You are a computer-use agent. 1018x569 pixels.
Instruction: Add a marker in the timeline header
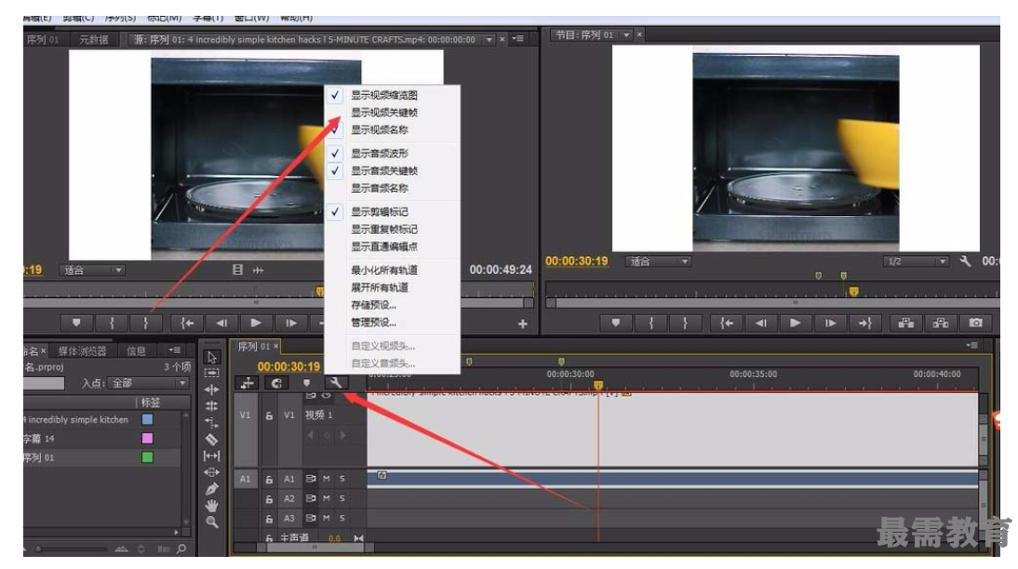coord(306,383)
